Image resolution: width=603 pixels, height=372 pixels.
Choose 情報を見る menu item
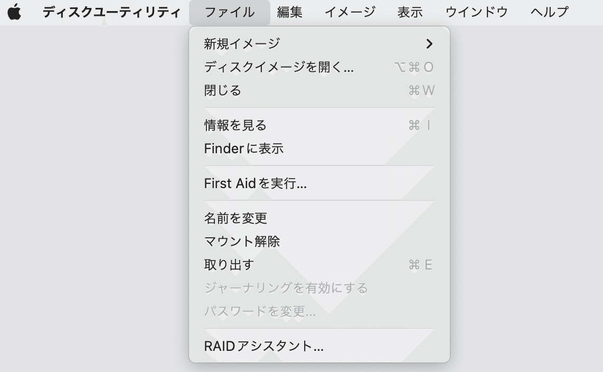235,125
